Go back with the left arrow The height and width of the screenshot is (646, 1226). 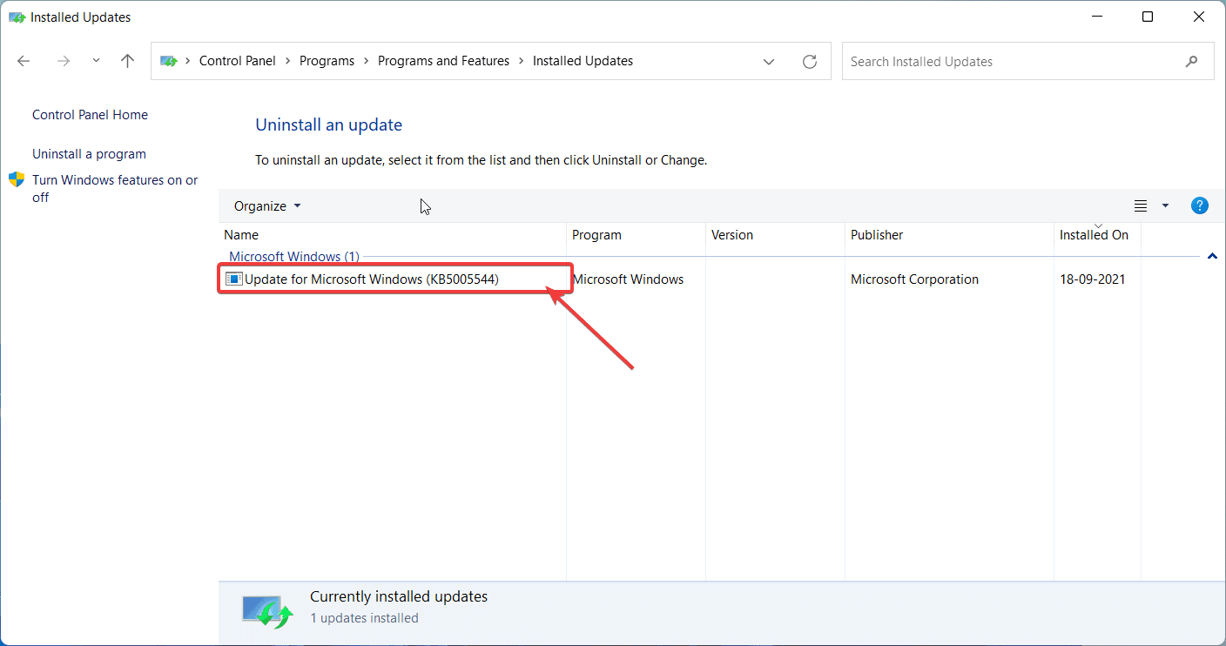[x=24, y=61]
